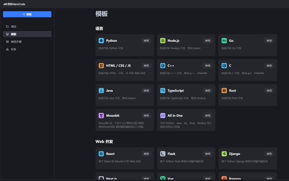The image size is (289, 181).
Task: Click the All in One card title
Action: point(175,115)
